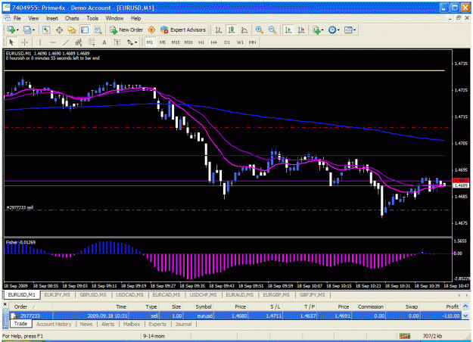The height and width of the screenshot is (342, 473).
Task: Switch to the GBPUSD,M5 chart tab
Action: point(93,294)
